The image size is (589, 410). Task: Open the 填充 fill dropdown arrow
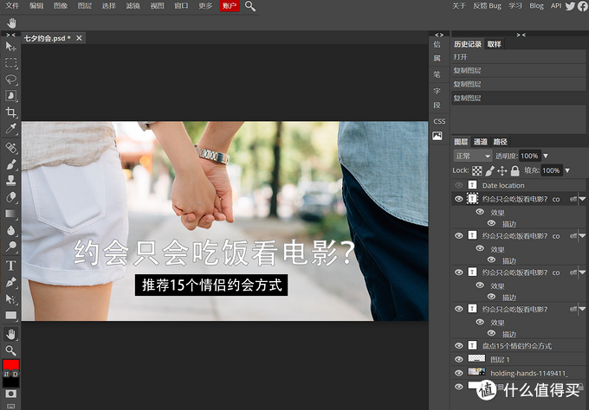pos(567,170)
